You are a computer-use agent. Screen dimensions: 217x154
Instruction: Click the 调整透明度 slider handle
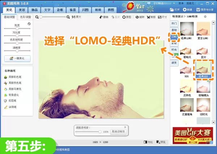tap(100, 132)
